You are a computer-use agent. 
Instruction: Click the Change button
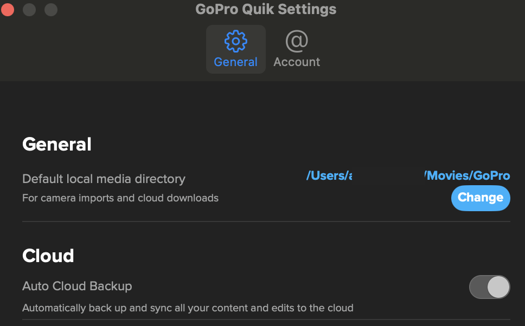click(x=481, y=198)
